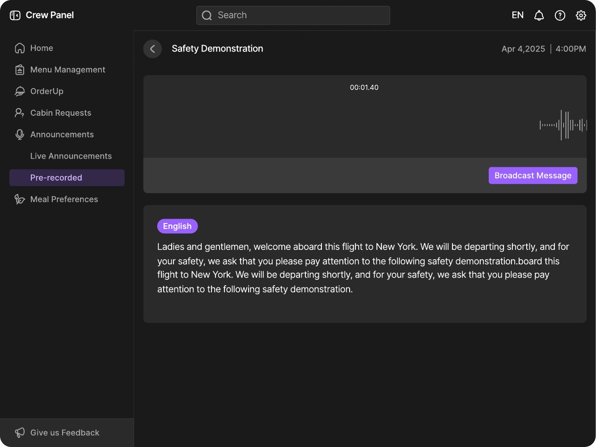Click the 00:01.40 timestamp
The height and width of the screenshot is (447, 596).
[x=364, y=88]
